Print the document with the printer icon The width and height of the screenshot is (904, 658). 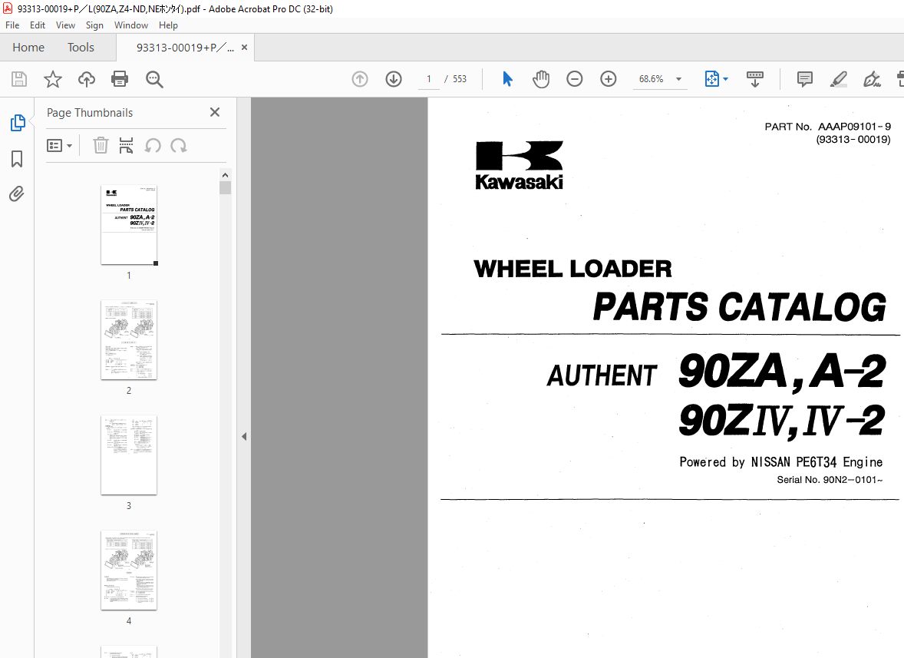tap(120, 79)
